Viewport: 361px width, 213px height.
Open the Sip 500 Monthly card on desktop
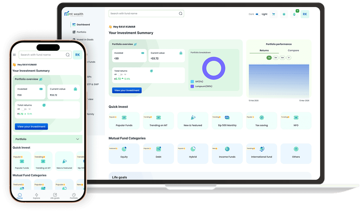(227, 121)
